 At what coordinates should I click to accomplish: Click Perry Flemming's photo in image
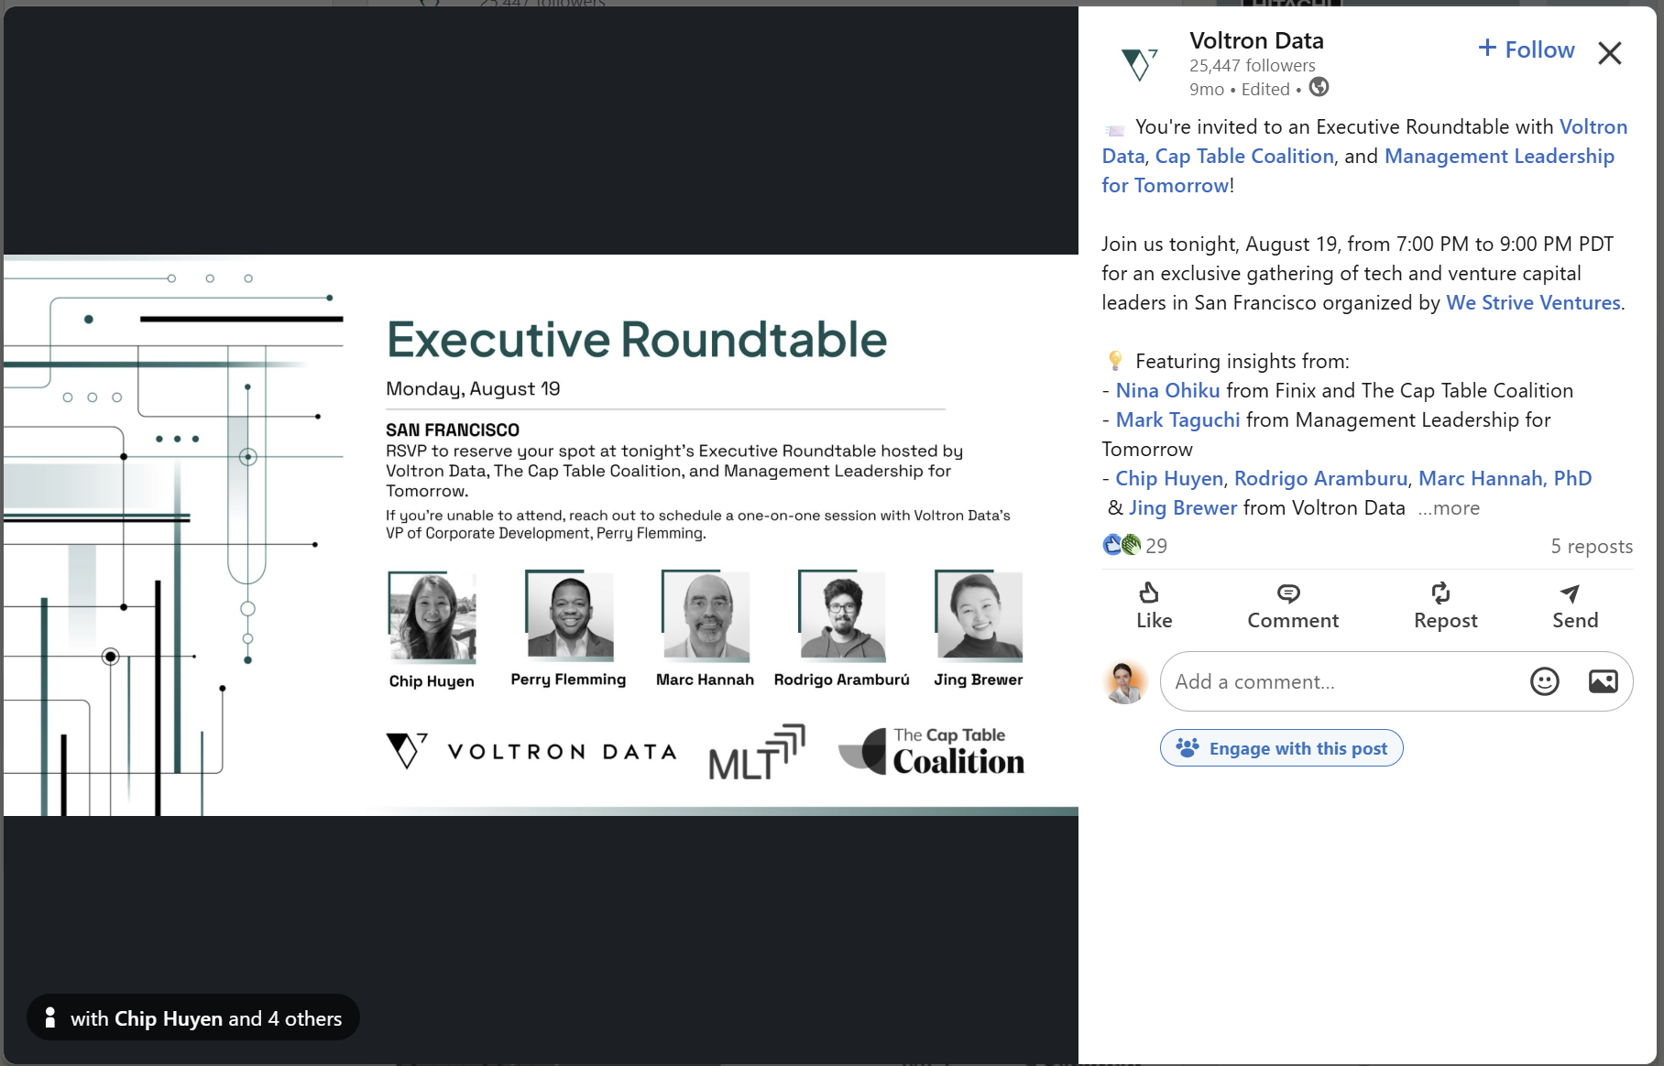click(569, 615)
